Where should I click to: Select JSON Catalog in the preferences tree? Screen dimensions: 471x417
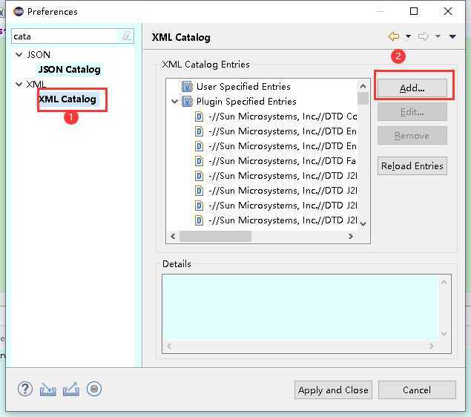click(x=70, y=70)
